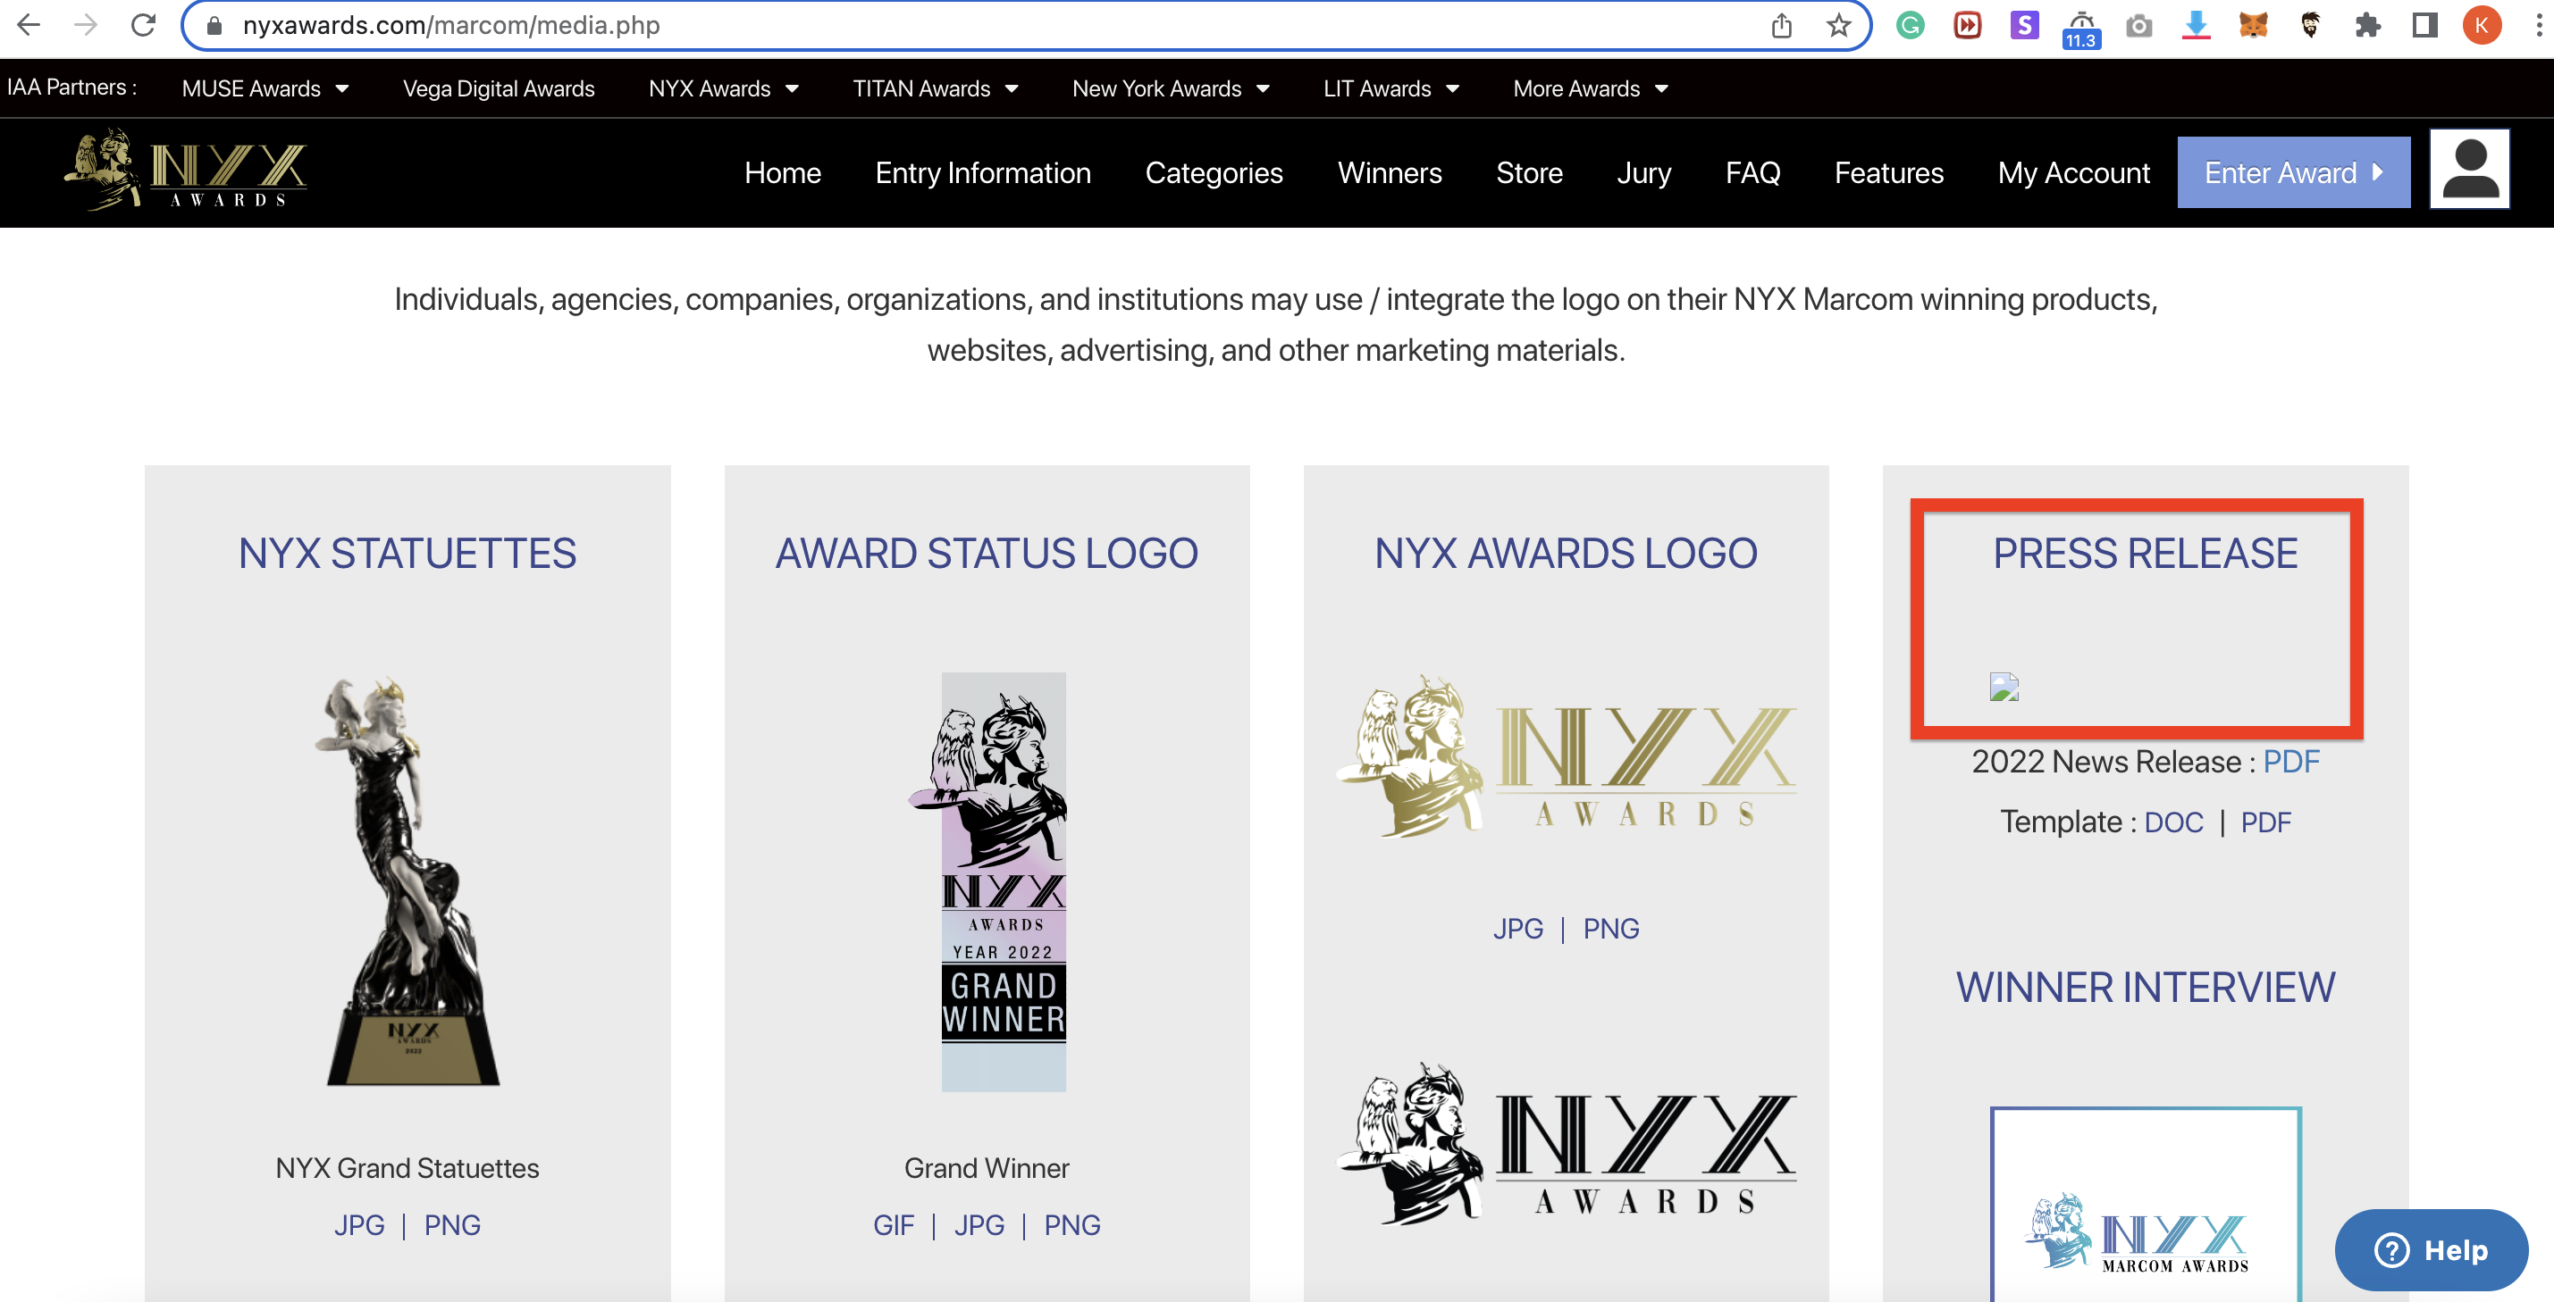Download Grand Winner logo PNG

(1071, 1224)
